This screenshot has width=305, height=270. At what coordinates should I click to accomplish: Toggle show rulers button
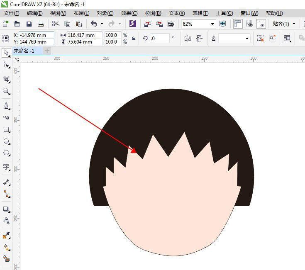point(238,24)
